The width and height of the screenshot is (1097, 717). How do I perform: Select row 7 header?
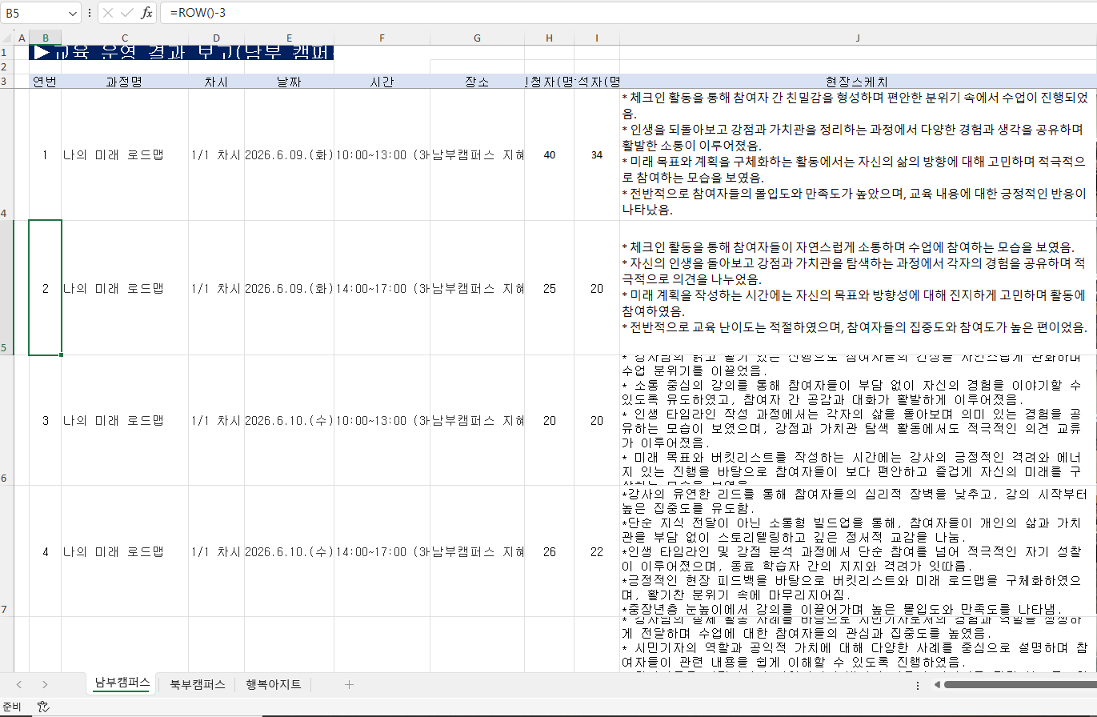pyautogui.click(x=7, y=551)
